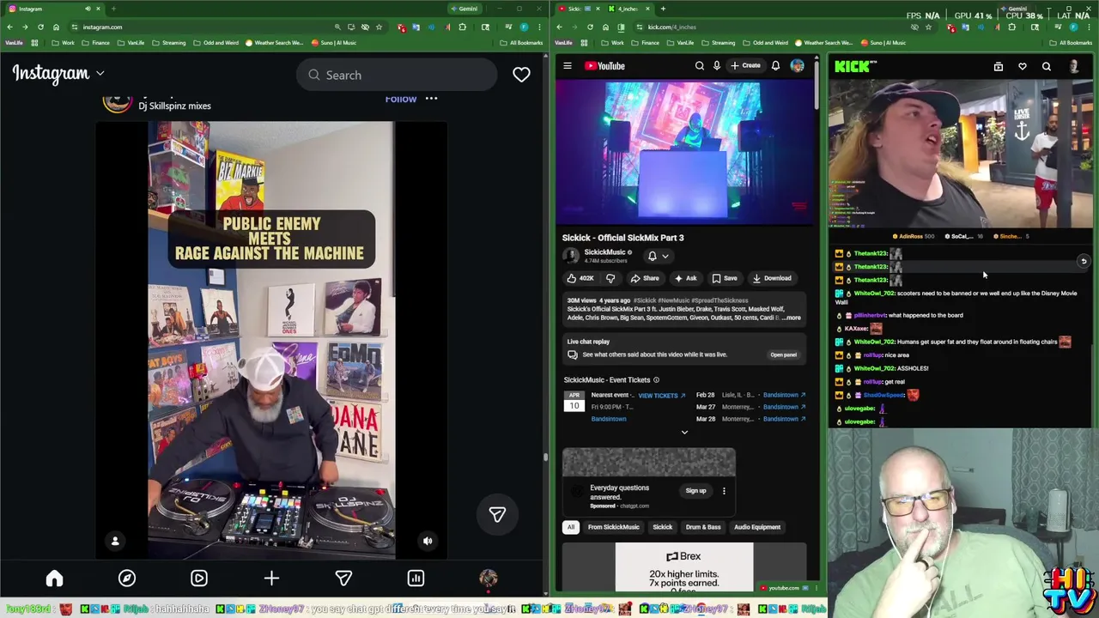1099x618 pixels.
Task: Click Instagram create new post plus icon
Action: click(x=271, y=579)
